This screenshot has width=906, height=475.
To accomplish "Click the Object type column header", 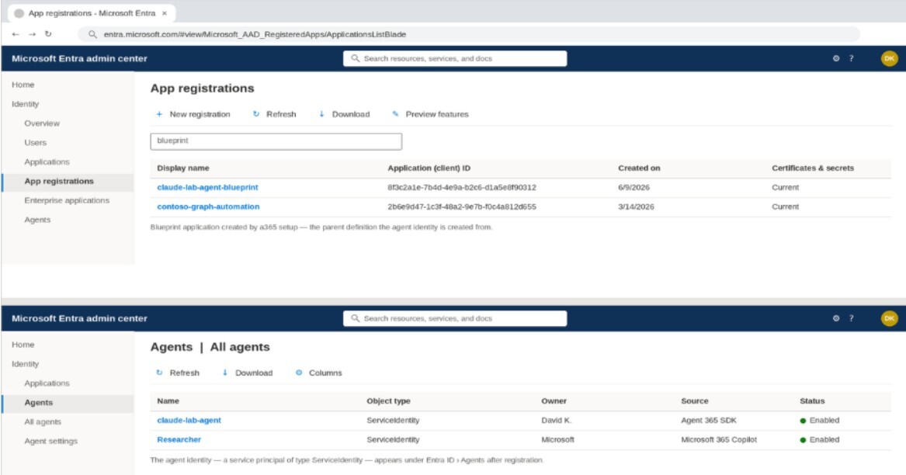I will tap(388, 401).
